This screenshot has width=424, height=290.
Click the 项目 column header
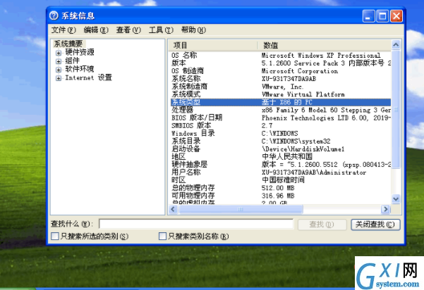tap(213, 45)
